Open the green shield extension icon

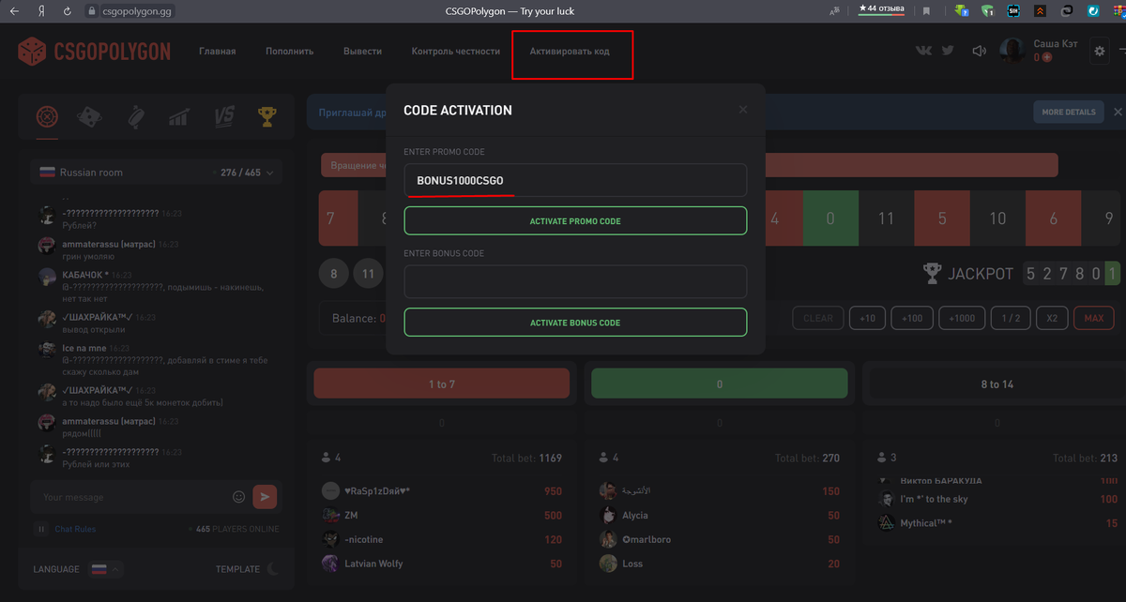(x=987, y=11)
